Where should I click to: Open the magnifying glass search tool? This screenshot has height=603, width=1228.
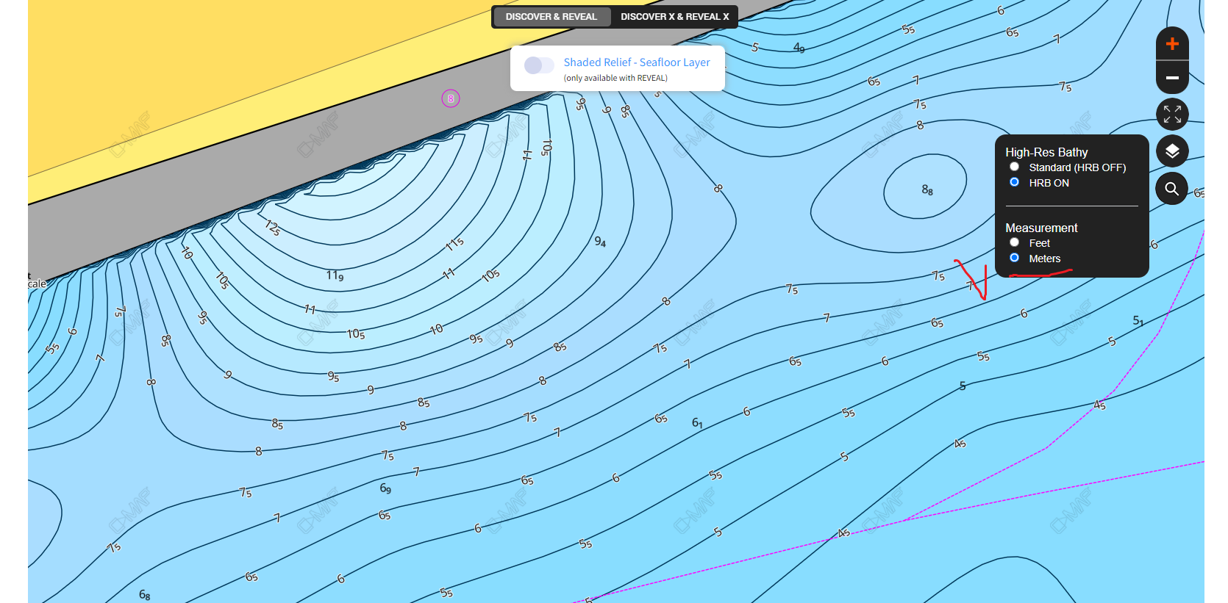(1172, 189)
